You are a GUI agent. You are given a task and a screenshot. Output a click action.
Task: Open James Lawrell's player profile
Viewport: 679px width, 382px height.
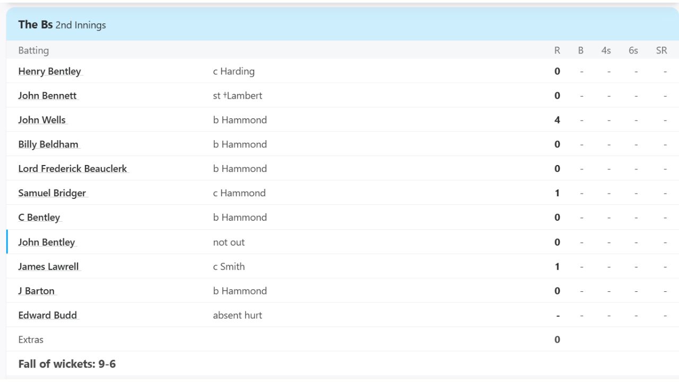49,267
